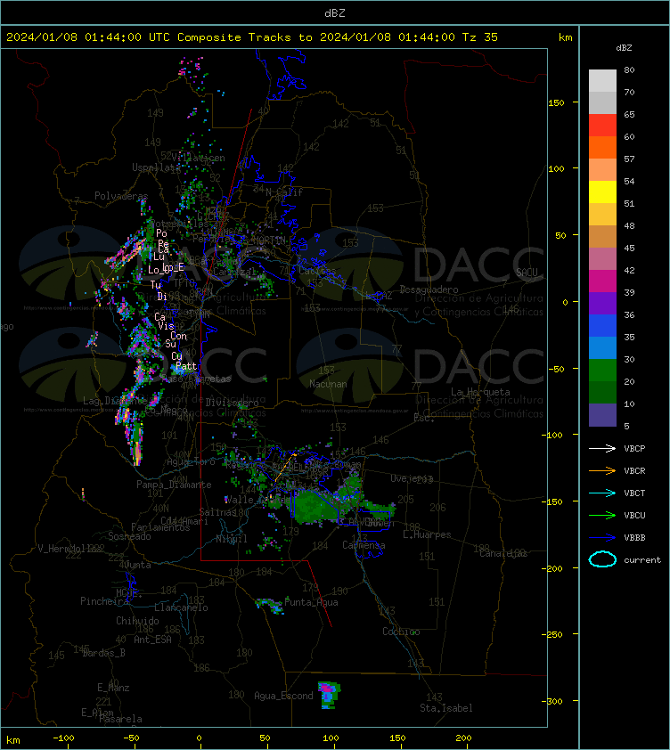670x750 pixels.
Task: Click the Carmensa place label
Action: click(364, 545)
